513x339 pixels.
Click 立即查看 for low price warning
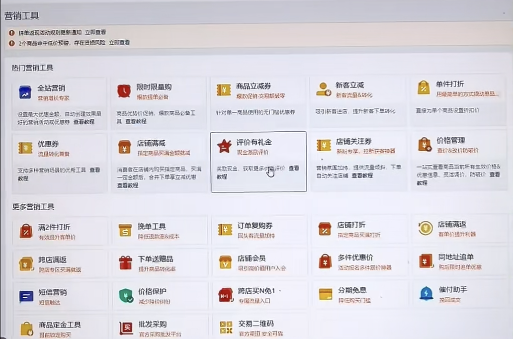click(x=119, y=43)
